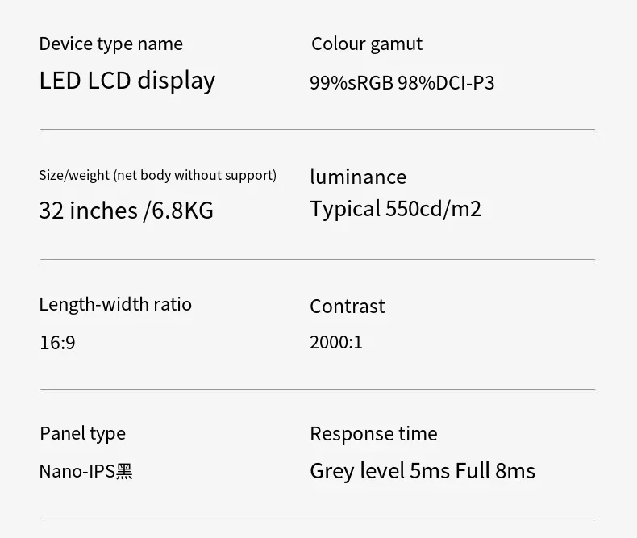Click the "Panel type" label

pos(82,433)
